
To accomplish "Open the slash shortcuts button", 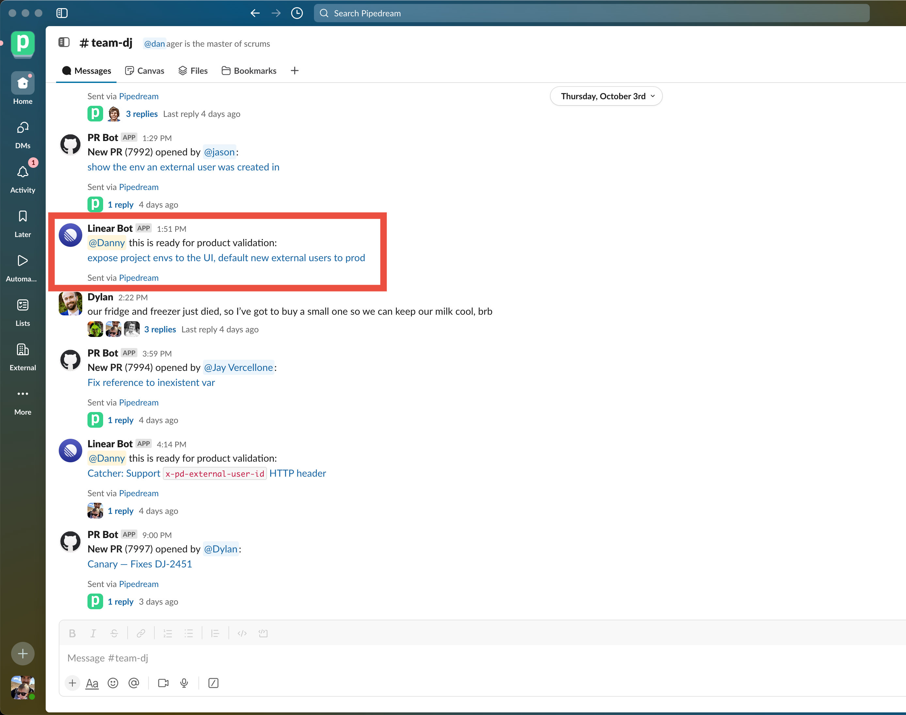I will (x=213, y=683).
